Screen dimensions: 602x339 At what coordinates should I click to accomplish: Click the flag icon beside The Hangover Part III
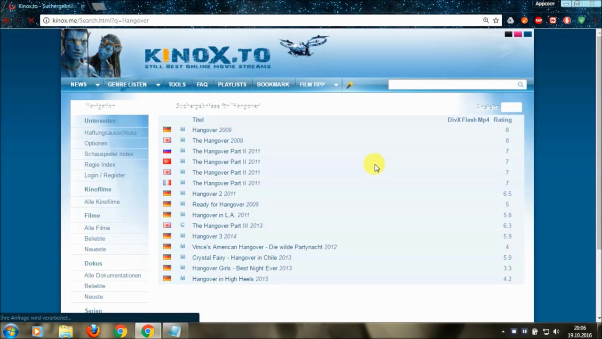pyautogui.click(x=167, y=226)
